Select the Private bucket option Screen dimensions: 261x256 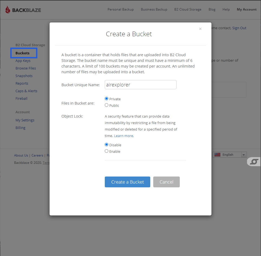(x=106, y=99)
